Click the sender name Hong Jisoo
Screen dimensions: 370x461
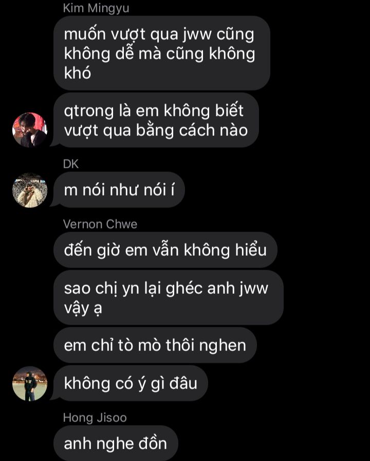(95, 417)
